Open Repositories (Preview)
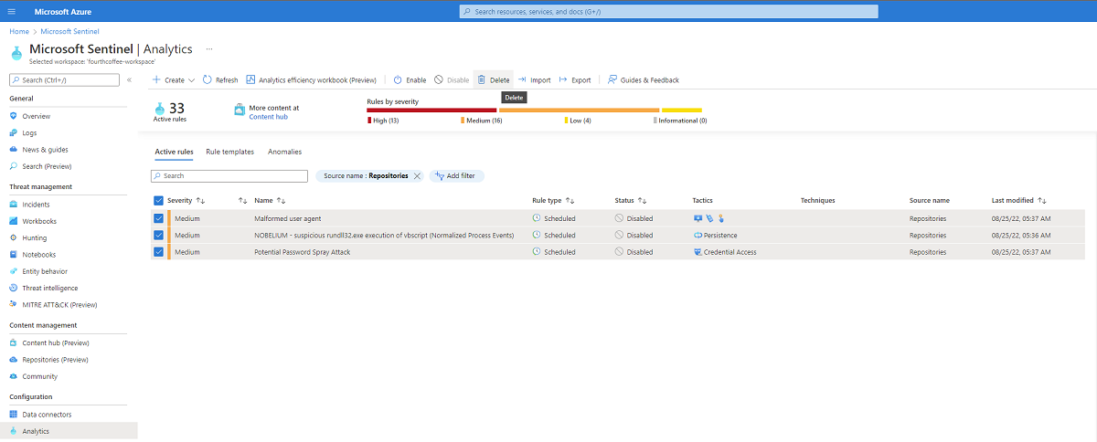Viewport: 1097px width, 442px height. point(55,360)
